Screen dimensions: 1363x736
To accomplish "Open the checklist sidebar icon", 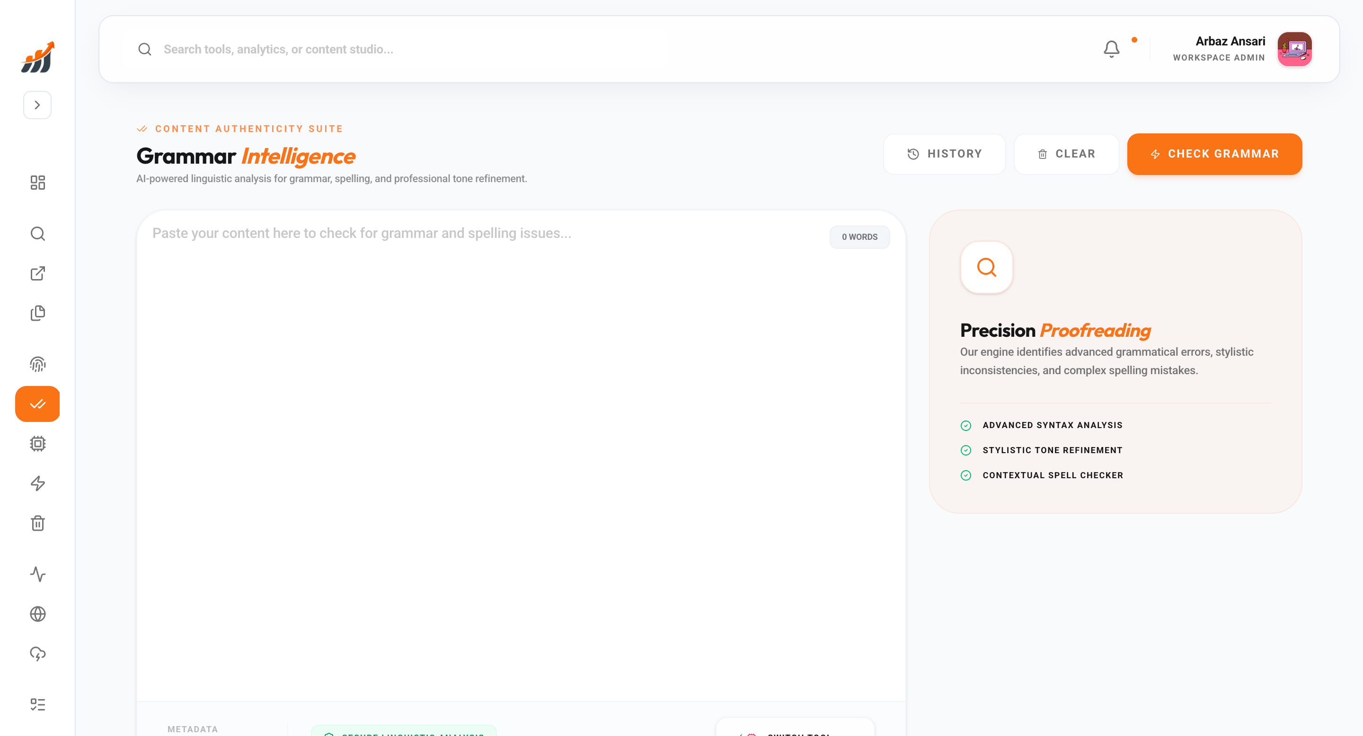I will point(37,704).
